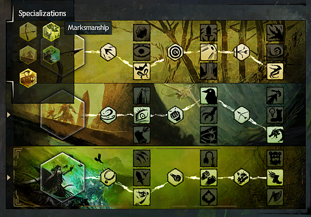The height and width of the screenshot is (217, 311).
Task: Click the spiral target minor trait hexagon
Action: [x=175, y=52]
